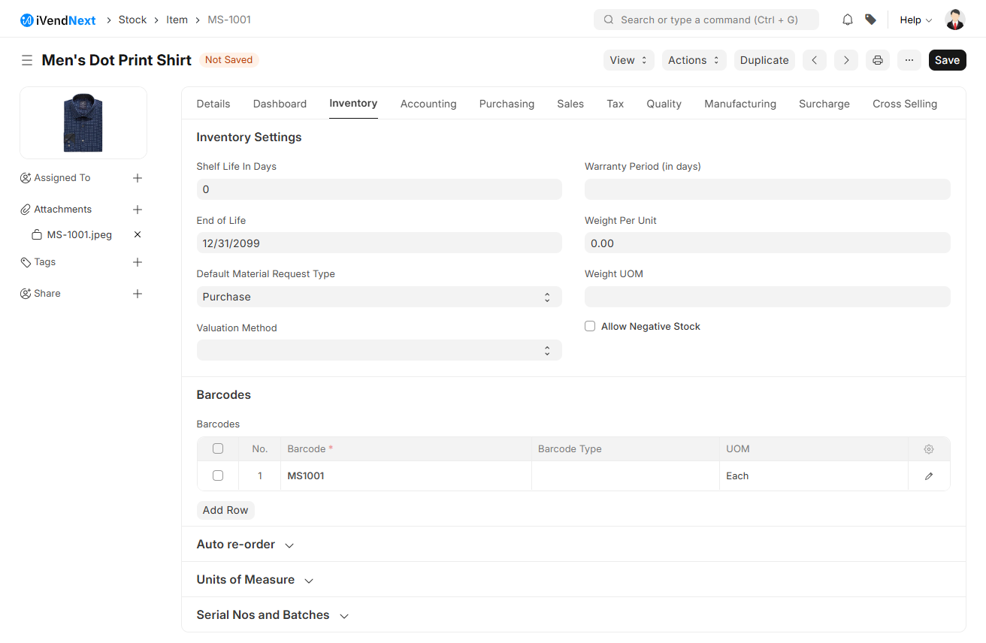Switch to the Purchasing tab

tap(507, 104)
